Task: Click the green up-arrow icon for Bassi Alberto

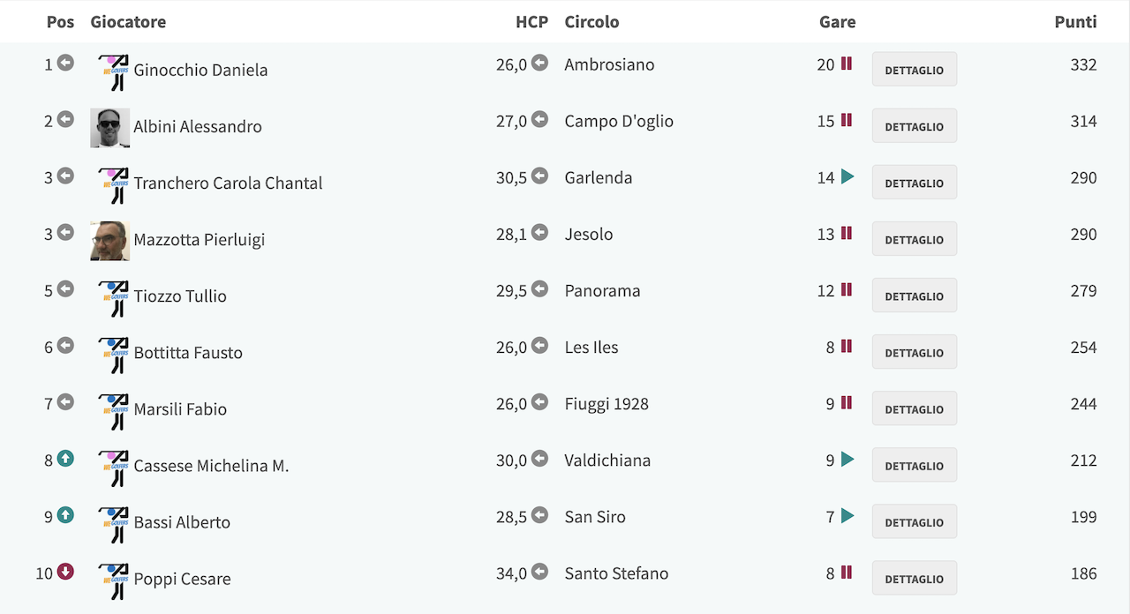Action: (65, 514)
